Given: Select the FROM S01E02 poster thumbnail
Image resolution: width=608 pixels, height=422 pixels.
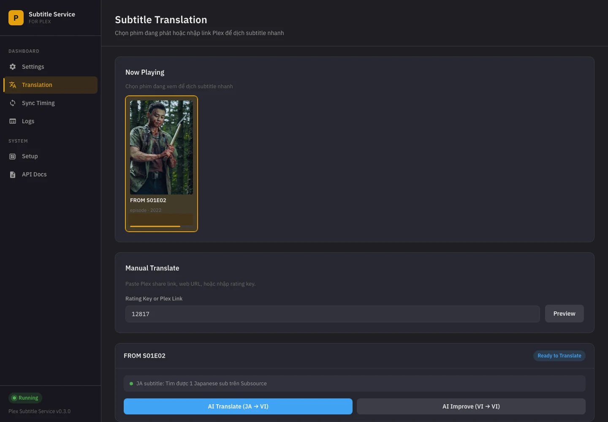Looking at the screenshot, I should click(161, 147).
